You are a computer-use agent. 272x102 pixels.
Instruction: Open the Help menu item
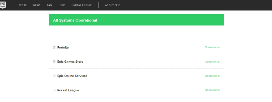[x=62, y=5]
